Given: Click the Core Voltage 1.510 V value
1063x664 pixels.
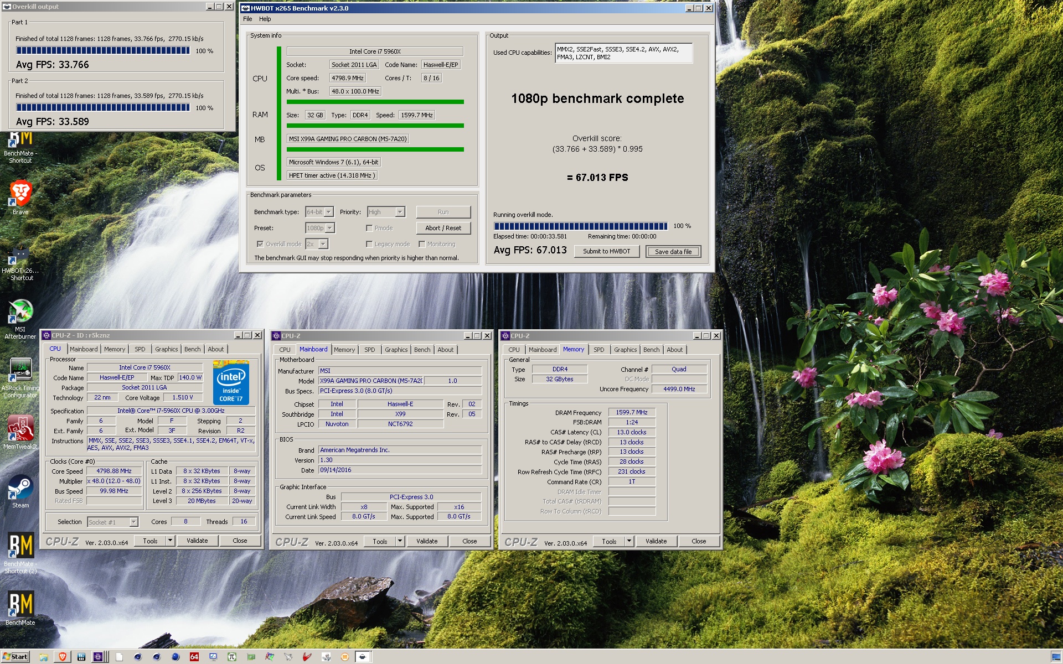Looking at the screenshot, I should click(183, 397).
